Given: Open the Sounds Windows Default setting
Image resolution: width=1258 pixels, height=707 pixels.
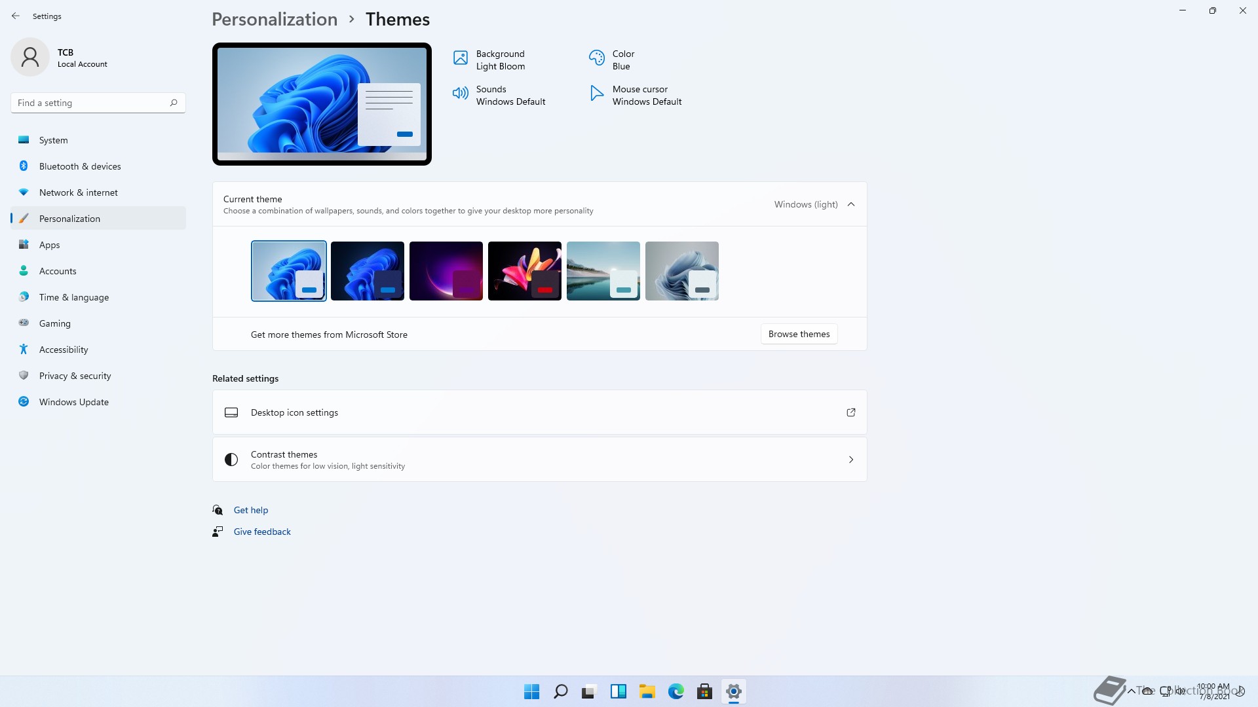Looking at the screenshot, I should point(499,96).
